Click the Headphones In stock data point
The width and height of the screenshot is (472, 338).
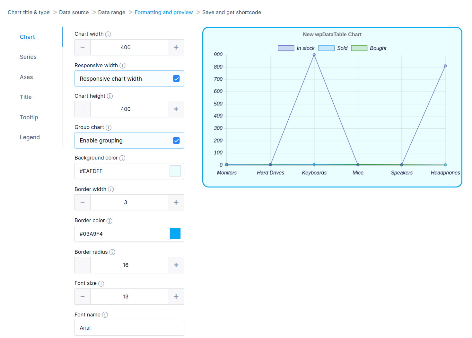pyautogui.click(x=445, y=66)
